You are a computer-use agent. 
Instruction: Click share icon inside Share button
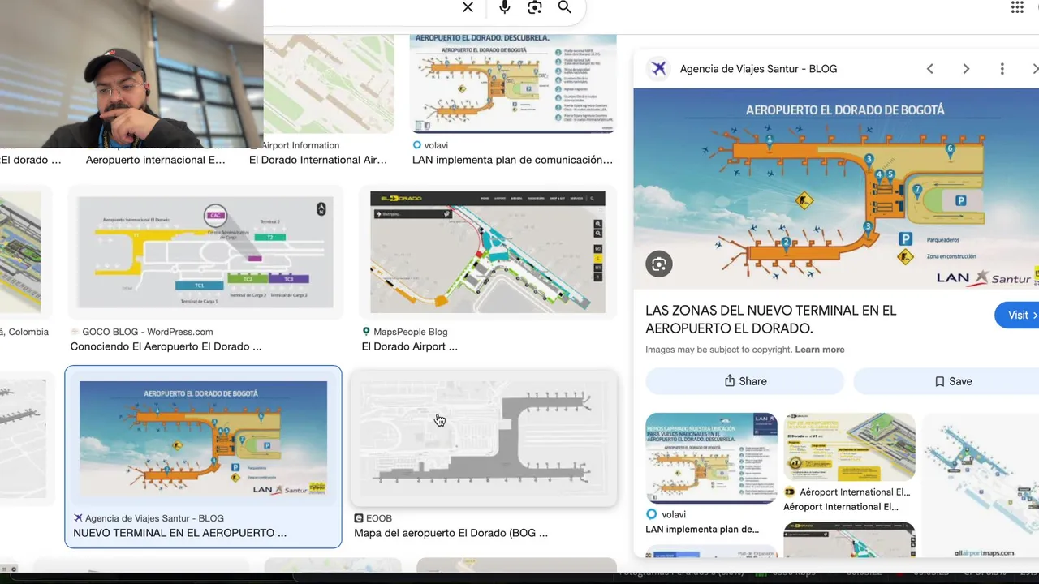pyautogui.click(x=729, y=381)
